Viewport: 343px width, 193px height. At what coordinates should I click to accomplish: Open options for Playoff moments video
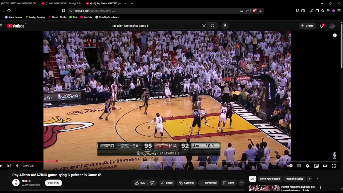pos(320,187)
